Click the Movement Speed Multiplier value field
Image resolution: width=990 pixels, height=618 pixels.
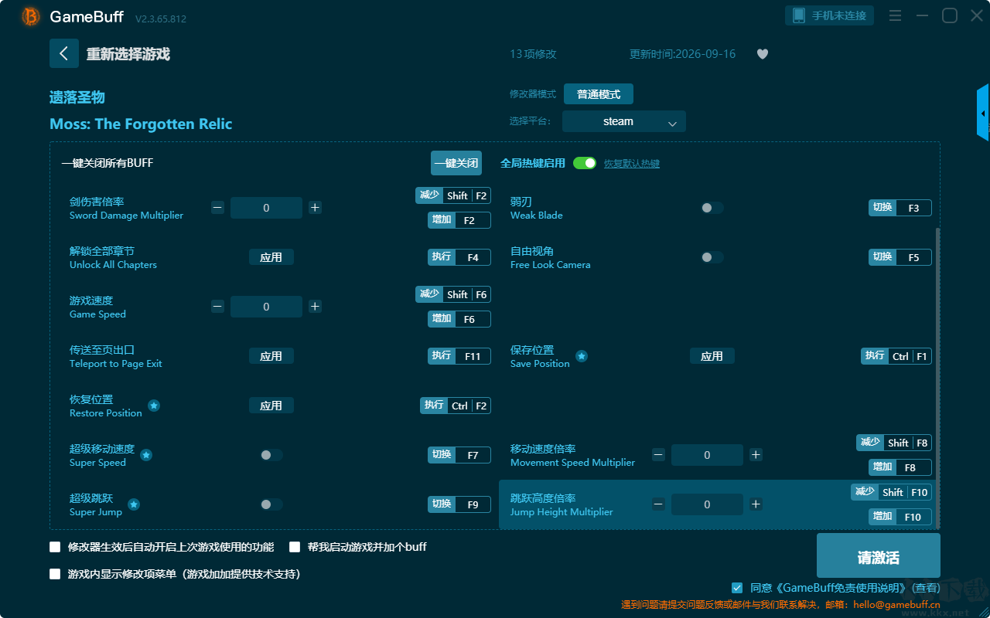coord(707,455)
